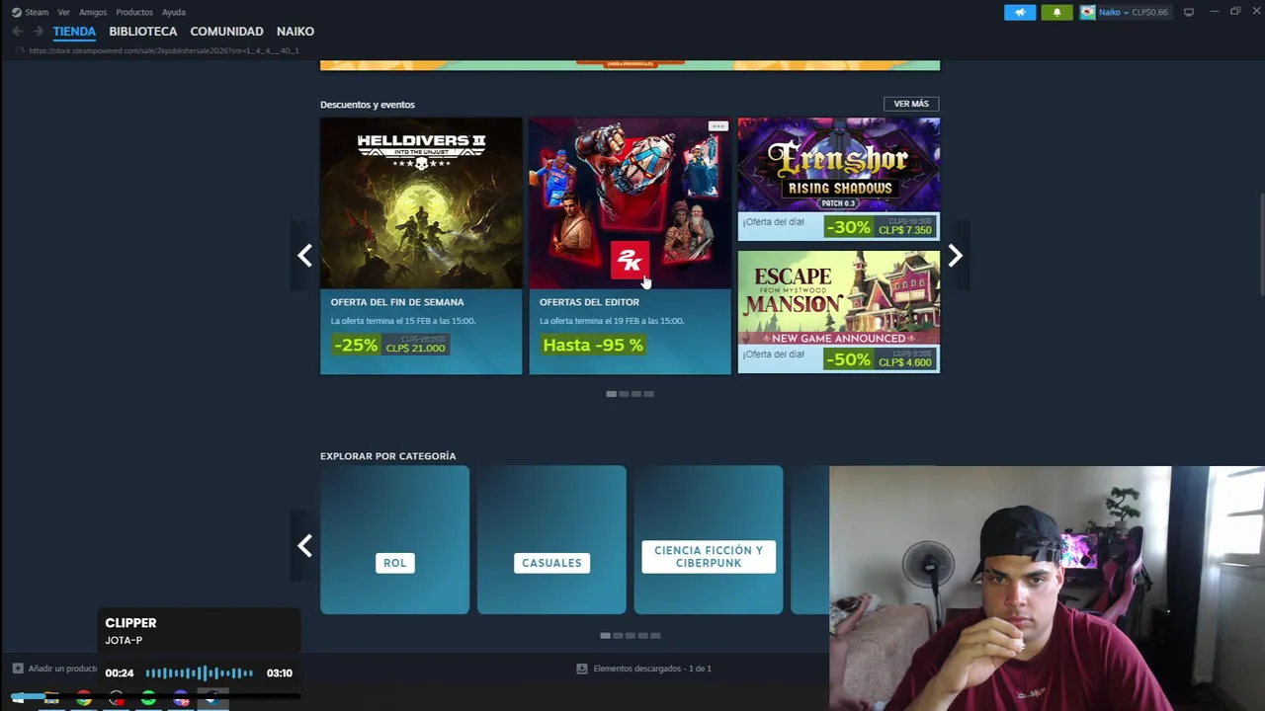Switch to the BIBLIOTECA tab
The width and height of the screenshot is (1265, 711).
coord(143,32)
